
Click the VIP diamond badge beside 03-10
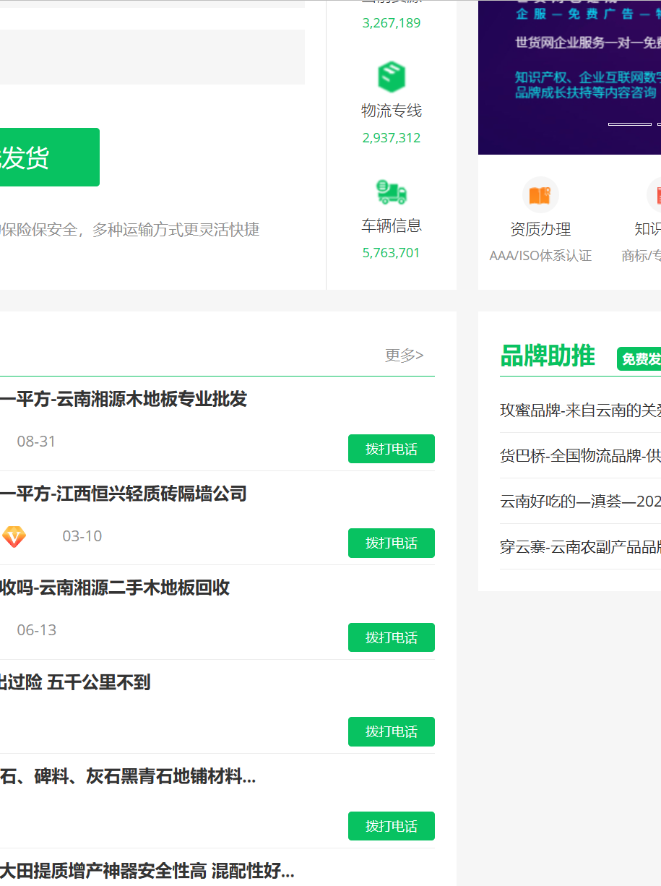14,536
